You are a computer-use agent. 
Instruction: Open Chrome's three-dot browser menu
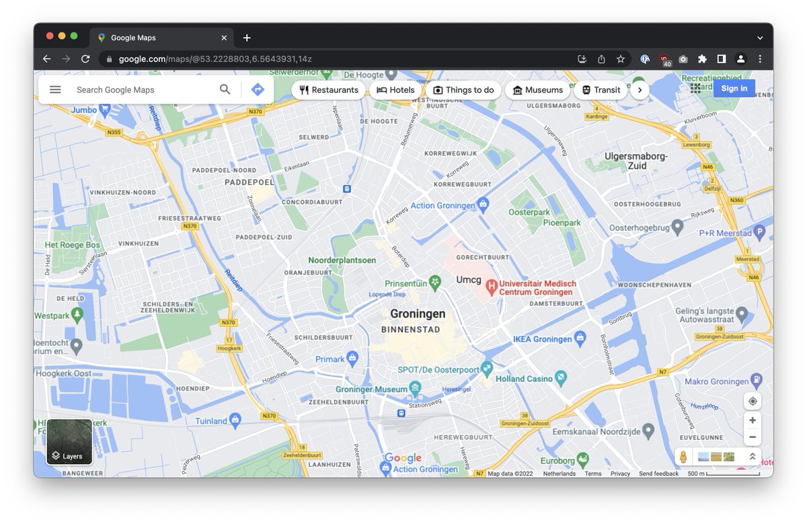pyautogui.click(x=760, y=59)
